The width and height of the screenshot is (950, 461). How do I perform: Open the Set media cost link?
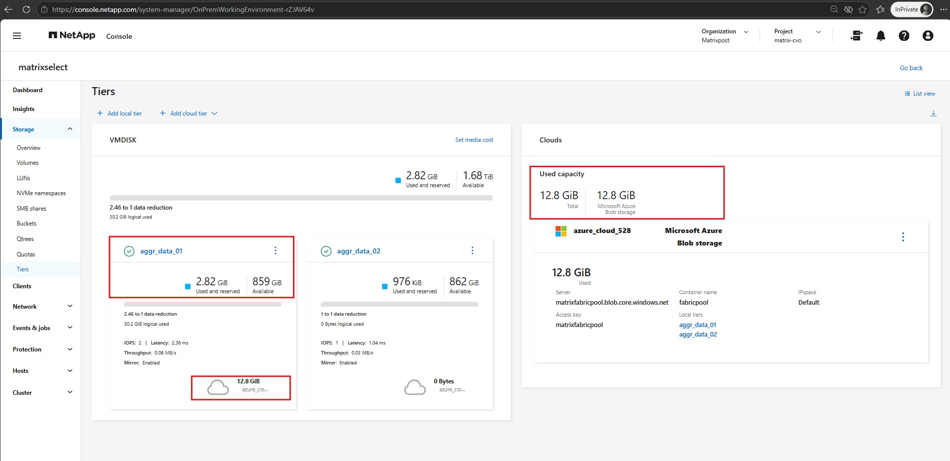[474, 140]
